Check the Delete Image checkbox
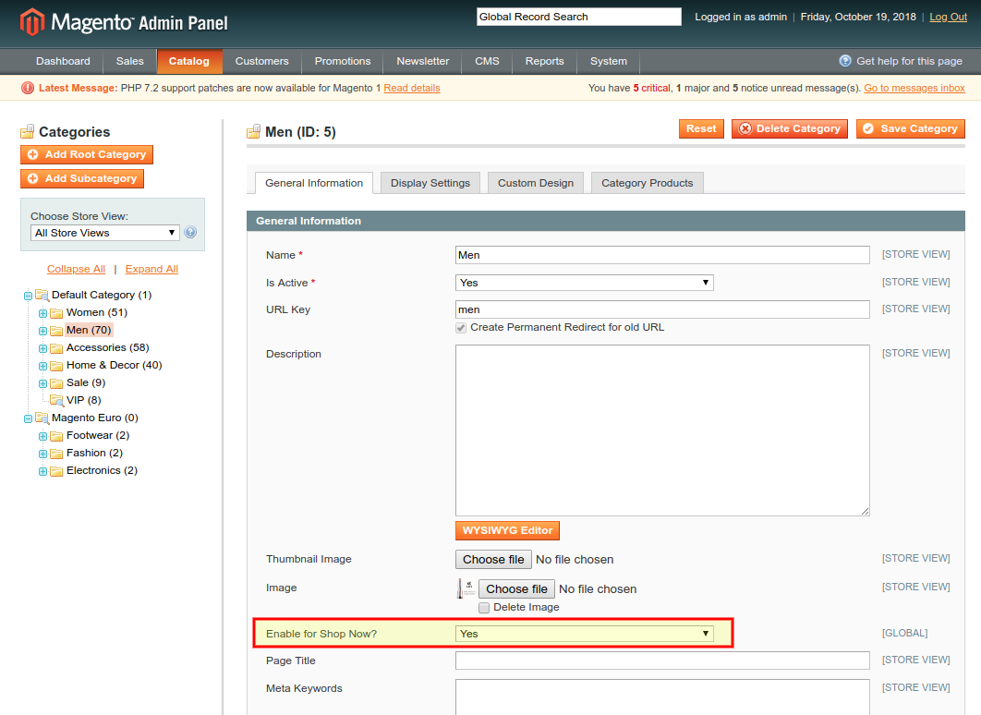This screenshot has height=715, width=981. coord(484,608)
